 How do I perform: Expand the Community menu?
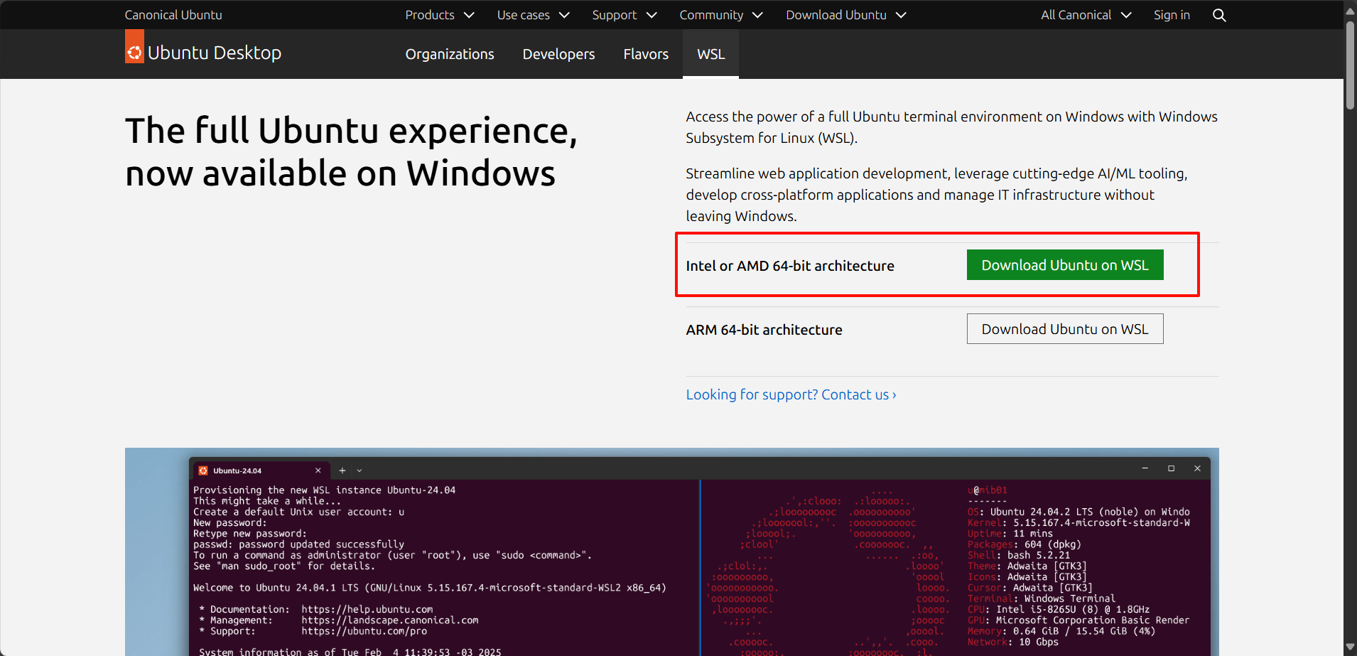click(720, 15)
